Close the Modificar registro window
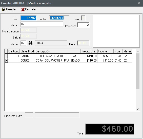 tap(139, 3)
